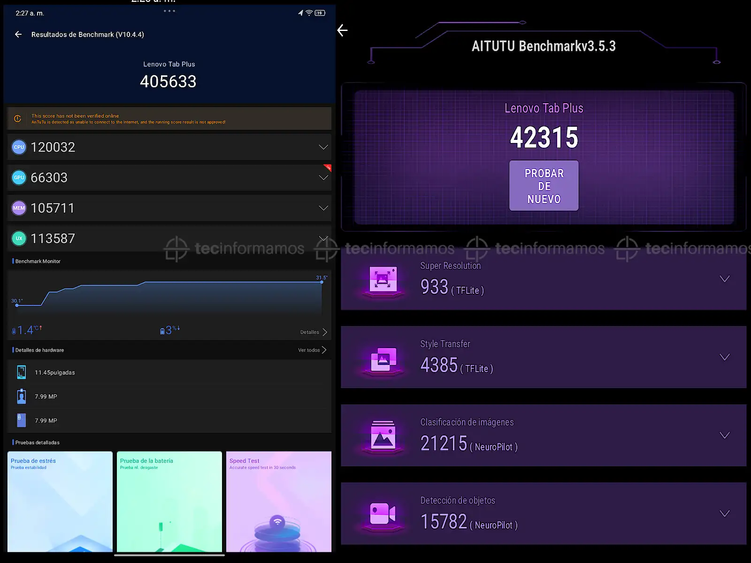The height and width of the screenshot is (563, 751).
Task: Tap the Style Transfer test icon
Action: point(383,359)
